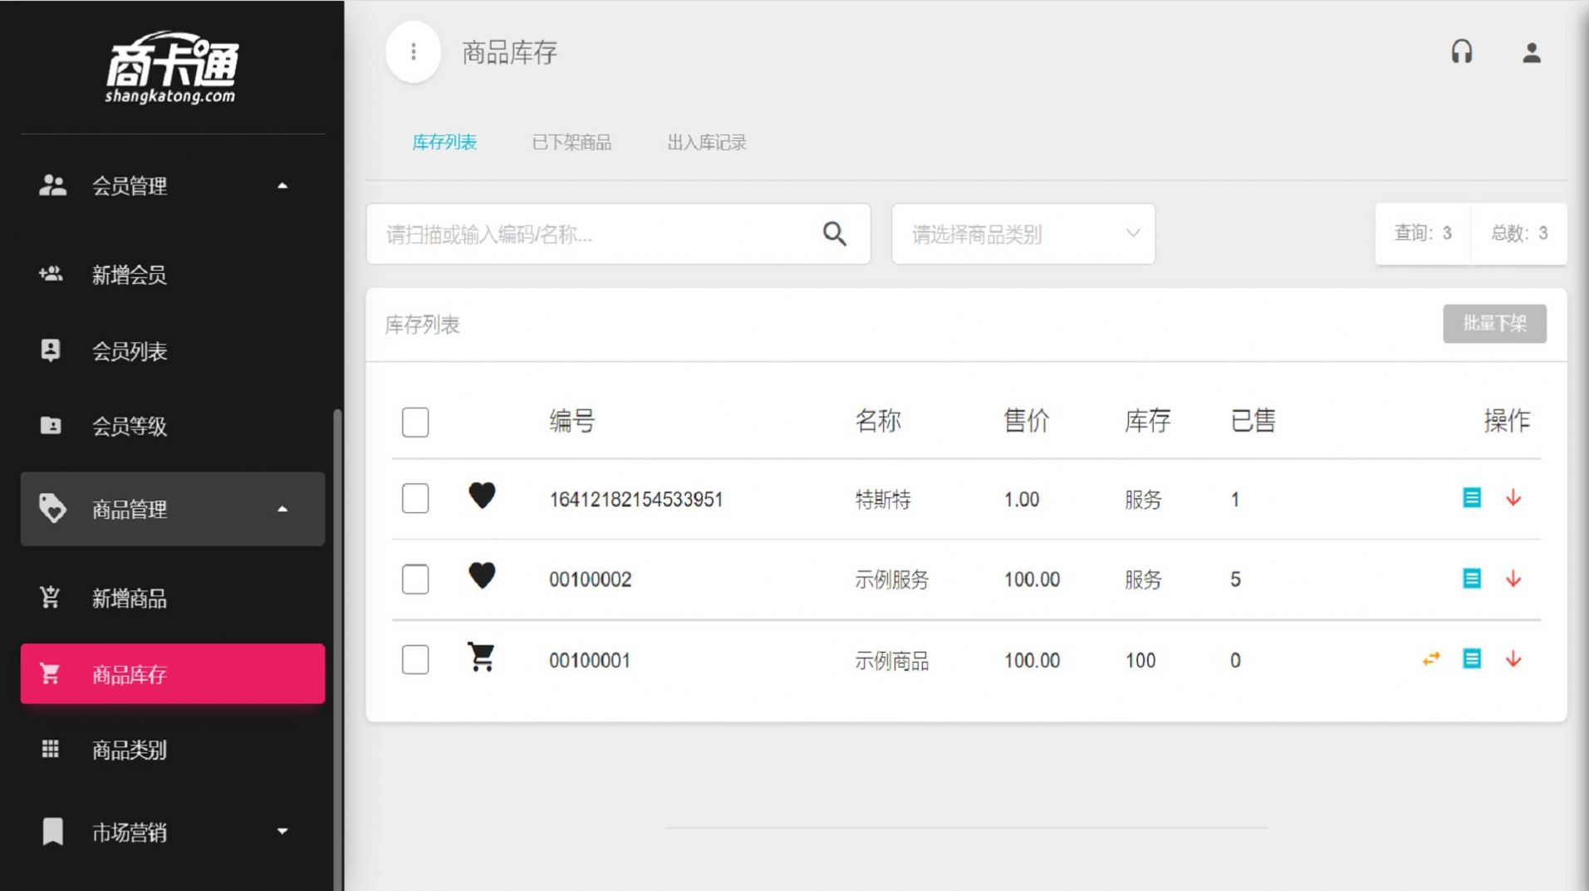Switch to the 已下架商品 tab
Screen dimensions: 1589x891
point(571,142)
